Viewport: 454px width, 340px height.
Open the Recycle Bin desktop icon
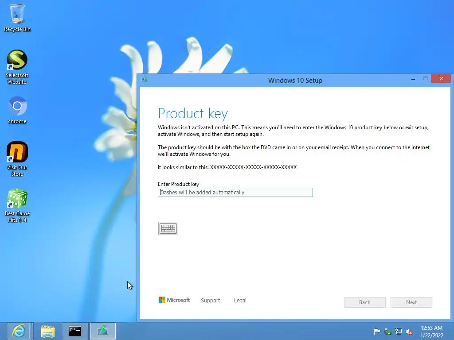pyautogui.click(x=17, y=18)
